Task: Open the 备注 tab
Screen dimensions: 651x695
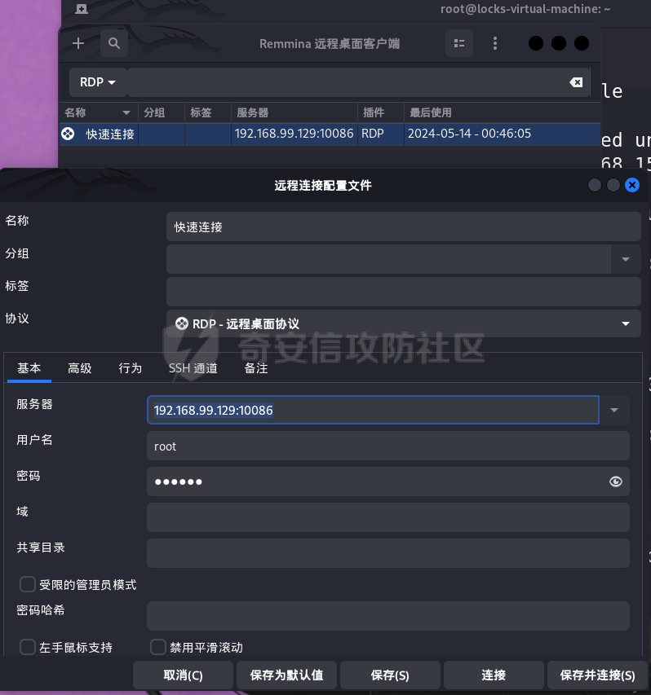Action: coord(256,368)
